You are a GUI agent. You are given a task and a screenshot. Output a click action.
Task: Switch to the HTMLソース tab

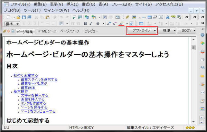[x=47, y=31]
